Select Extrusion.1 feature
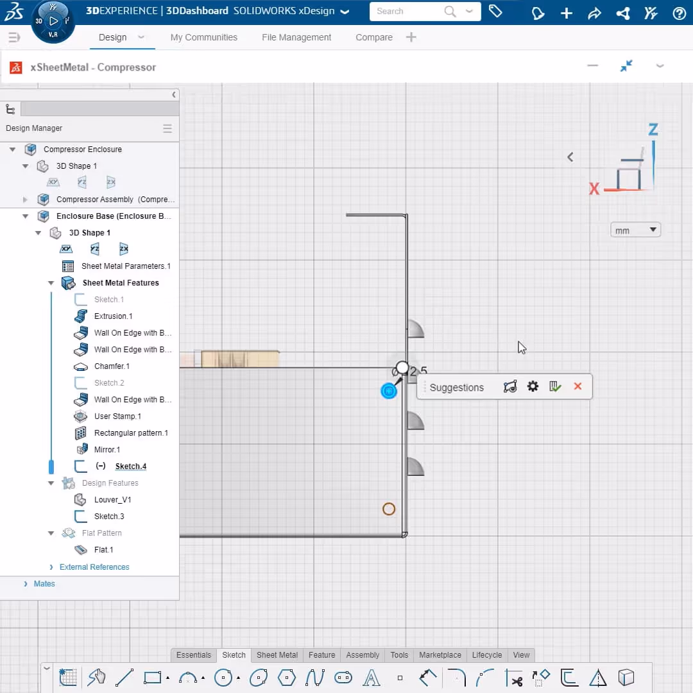The height and width of the screenshot is (693, 693). click(113, 316)
